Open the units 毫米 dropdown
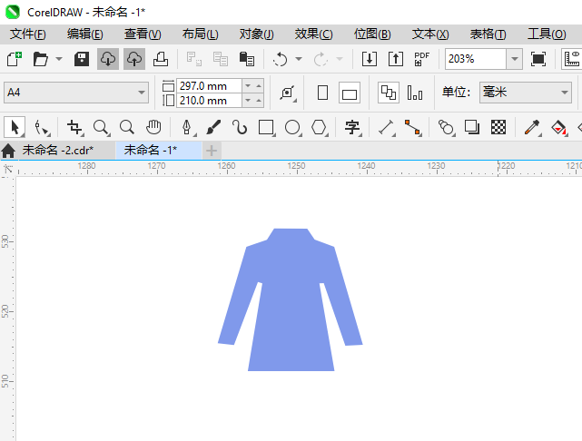Image resolution: width=582 pixels, height=441 pixels. tap(562, 93)
